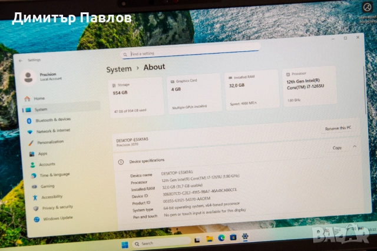Image resolution: width=377 pixels, height=251 pixels.
Task: Click the Settings window vertical scrollbar
Action: [x=365, y=91]
